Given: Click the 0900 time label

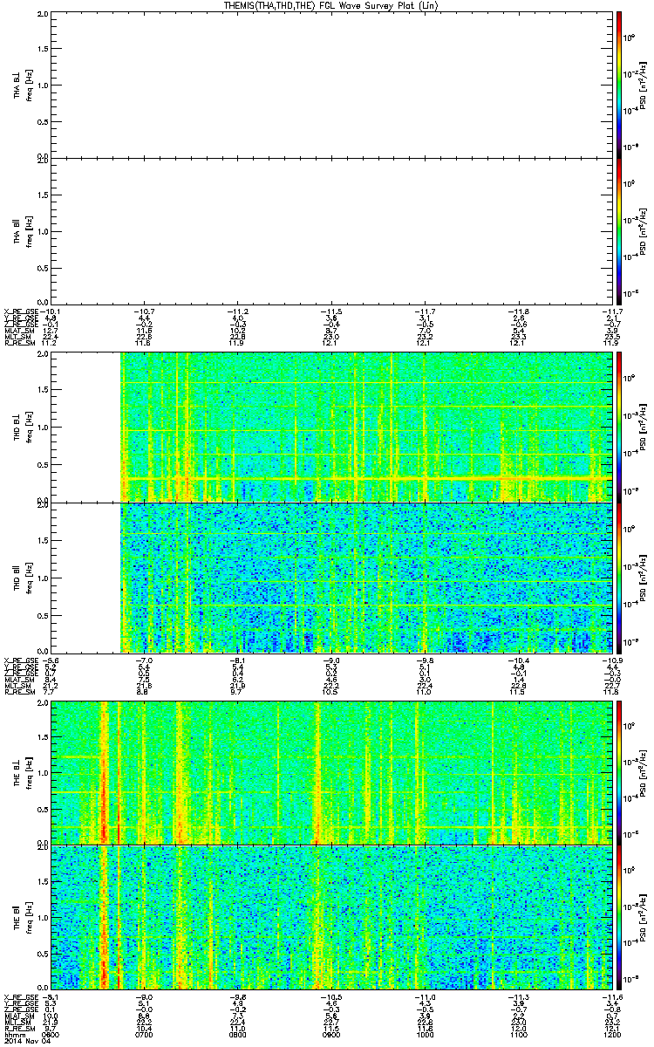Looking at the screenshot, I should pos(330,1035).
